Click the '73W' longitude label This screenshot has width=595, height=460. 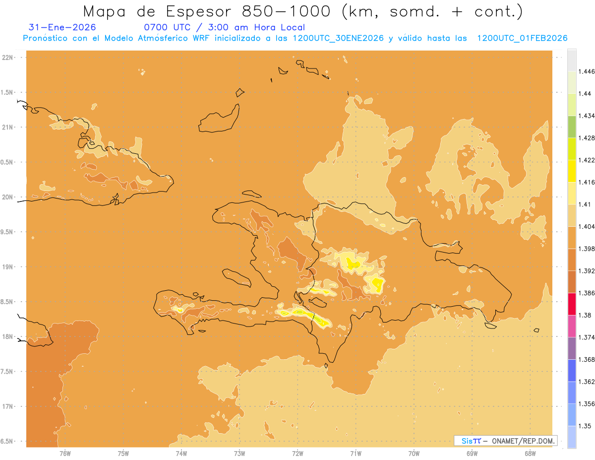pos(239,453)
